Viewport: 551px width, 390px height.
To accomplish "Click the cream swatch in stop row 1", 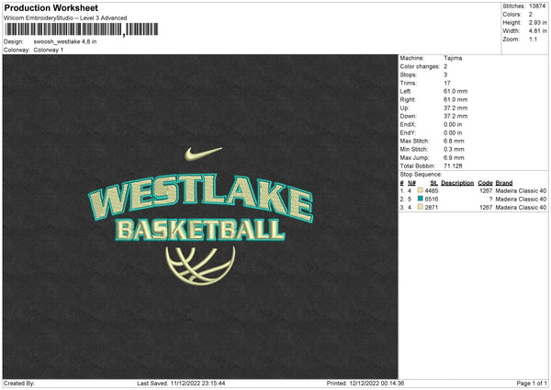I will pos(420,190).
